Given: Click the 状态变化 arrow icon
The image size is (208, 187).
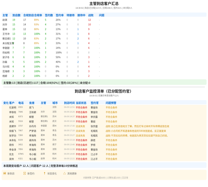Looking at the screenshot, I should 45,173.
